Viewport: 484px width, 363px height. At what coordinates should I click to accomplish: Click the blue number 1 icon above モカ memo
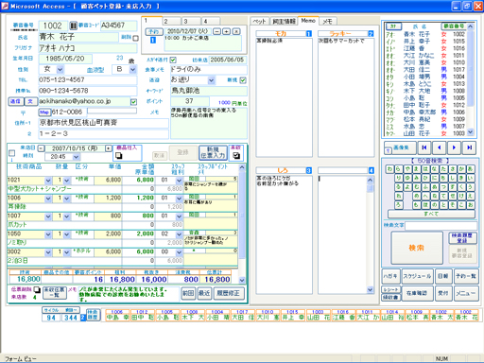tap(309, 34)
